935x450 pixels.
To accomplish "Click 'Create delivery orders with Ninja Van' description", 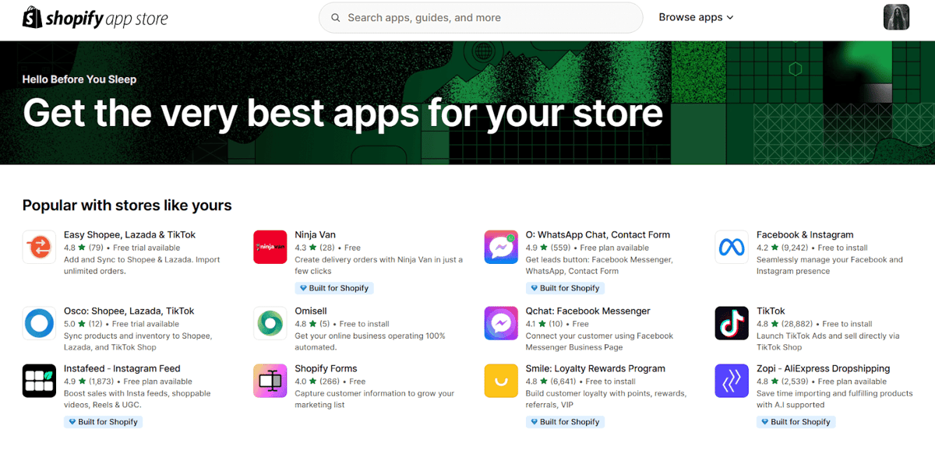I will tap(379, 265).
